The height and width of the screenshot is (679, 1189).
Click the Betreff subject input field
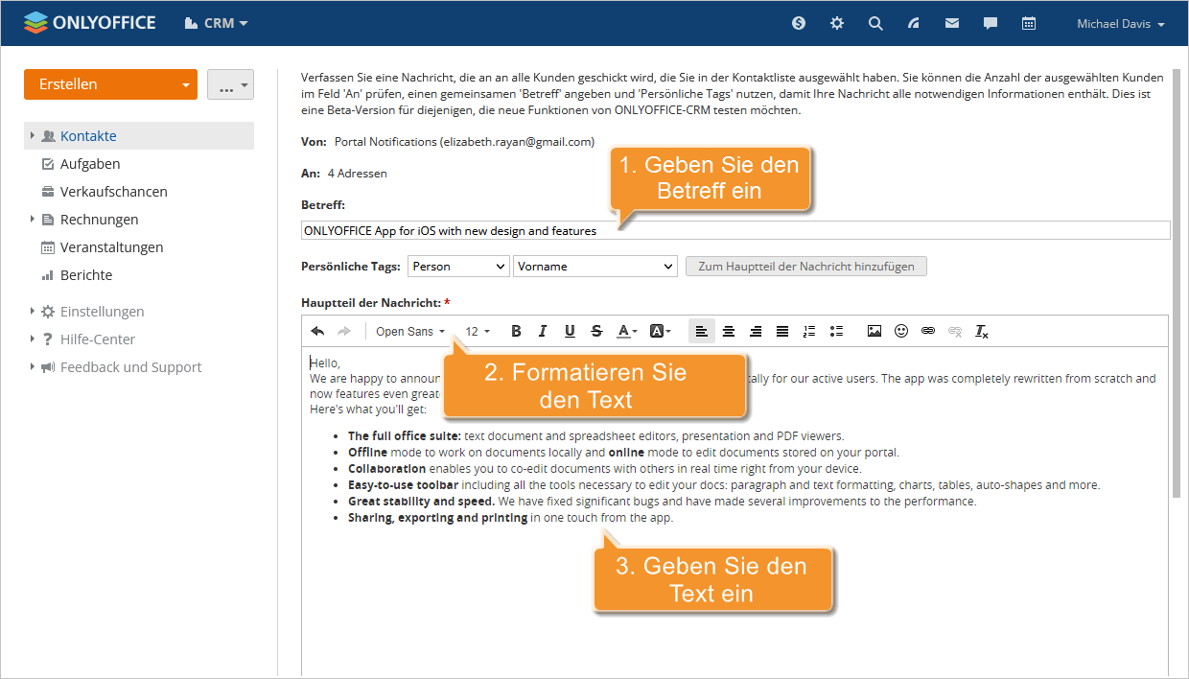tap(735, 230)
